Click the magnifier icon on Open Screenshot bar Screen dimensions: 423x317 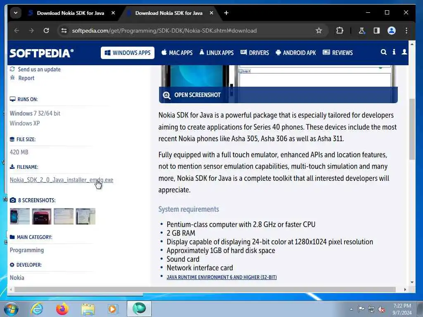pos(167,95)
